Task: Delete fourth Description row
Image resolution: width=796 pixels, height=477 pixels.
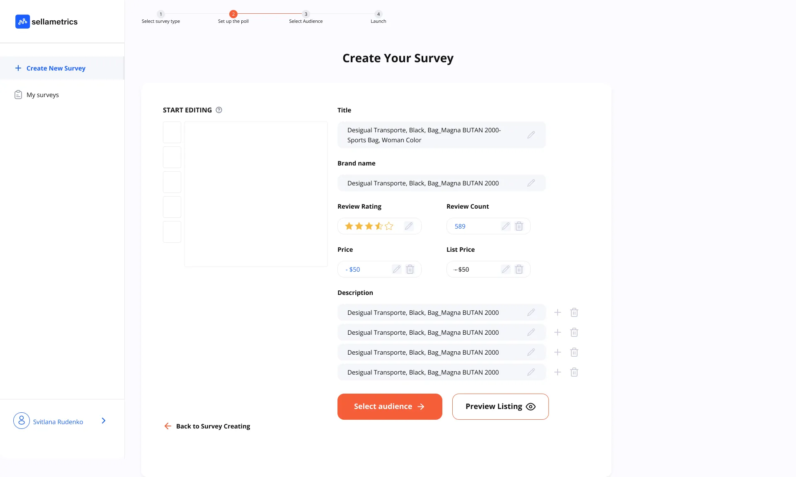Action: click(574, 372)
